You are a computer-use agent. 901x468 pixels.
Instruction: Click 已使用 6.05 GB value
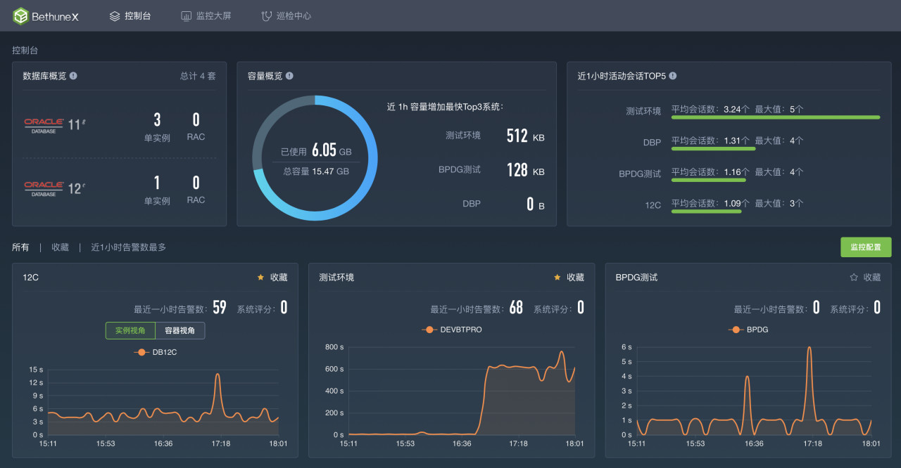tap(316, 151)
